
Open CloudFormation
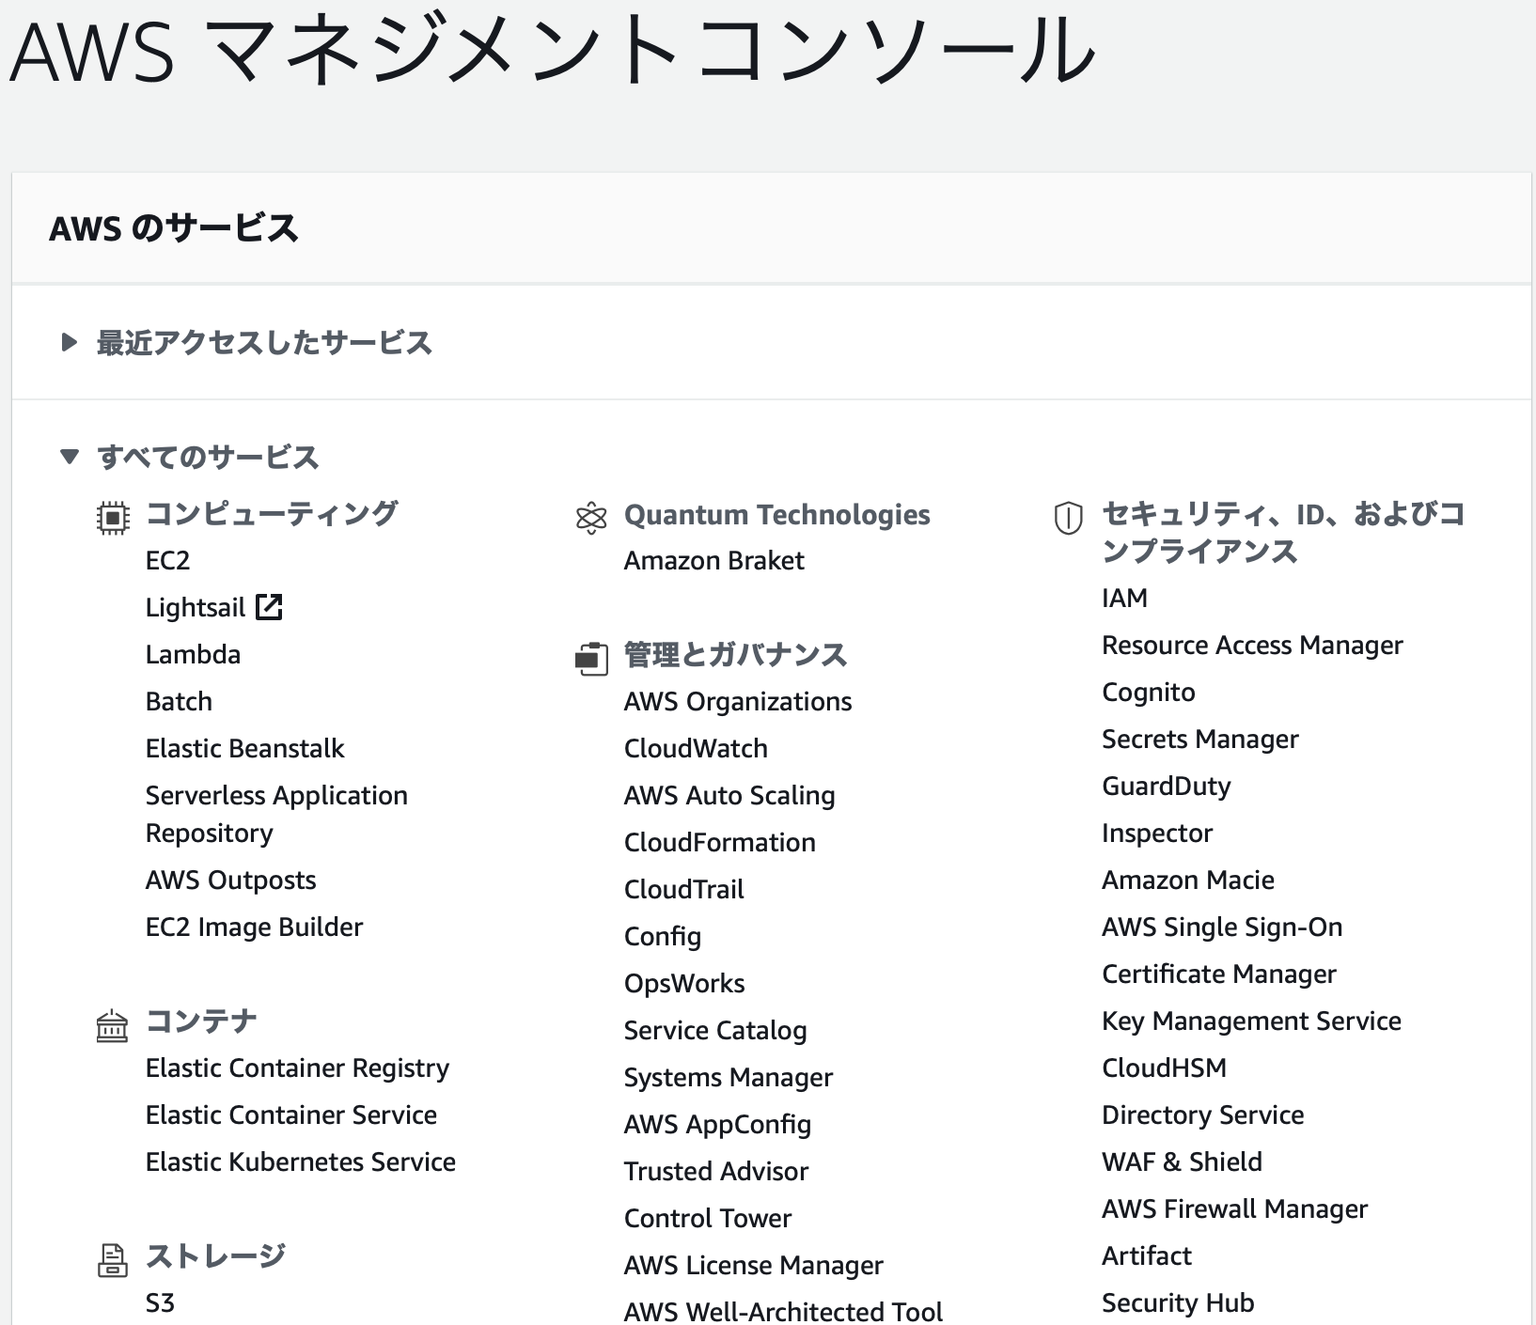[719, 842]
